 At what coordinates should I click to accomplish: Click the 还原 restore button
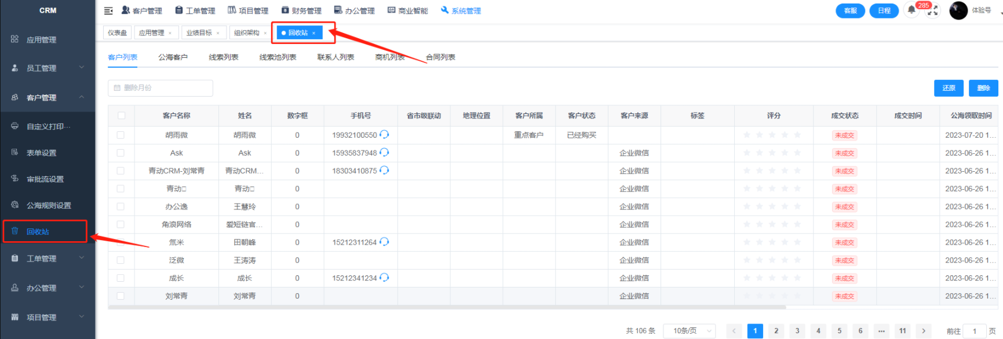[949, 88]
